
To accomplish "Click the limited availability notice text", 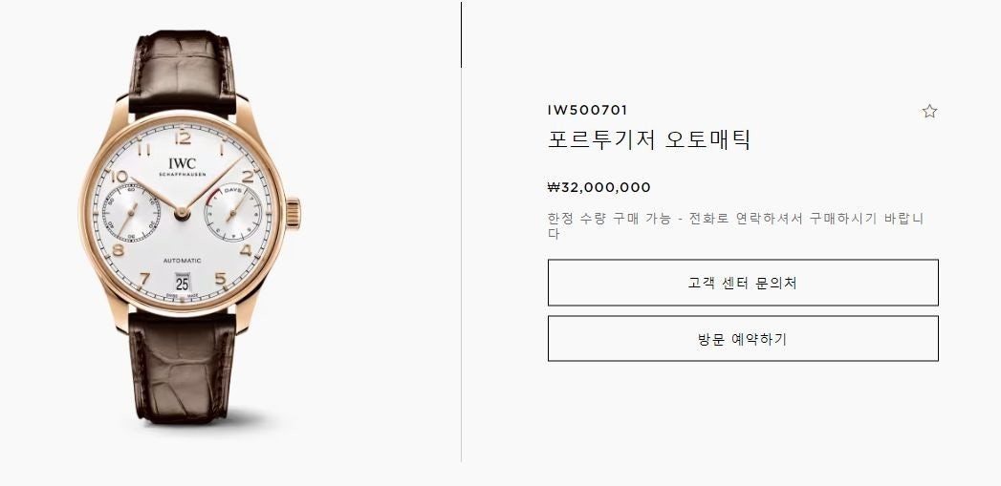I will click(735, 225).
